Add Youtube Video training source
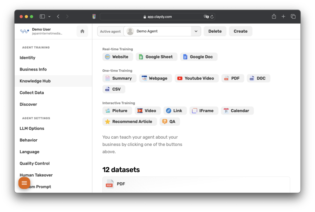This screenshot has width=315, height=212. point(196,78)
